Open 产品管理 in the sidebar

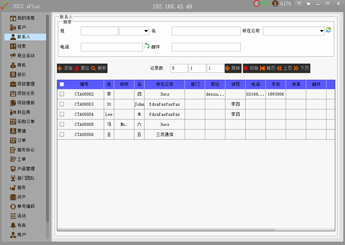(22, 169)
